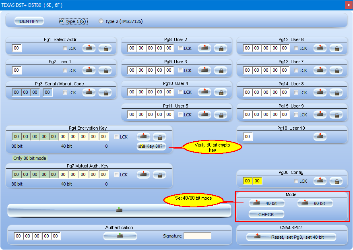Screen dimensions: 353x250
Task: Set mode with the 40 bit button
Action: click(266, 203)
